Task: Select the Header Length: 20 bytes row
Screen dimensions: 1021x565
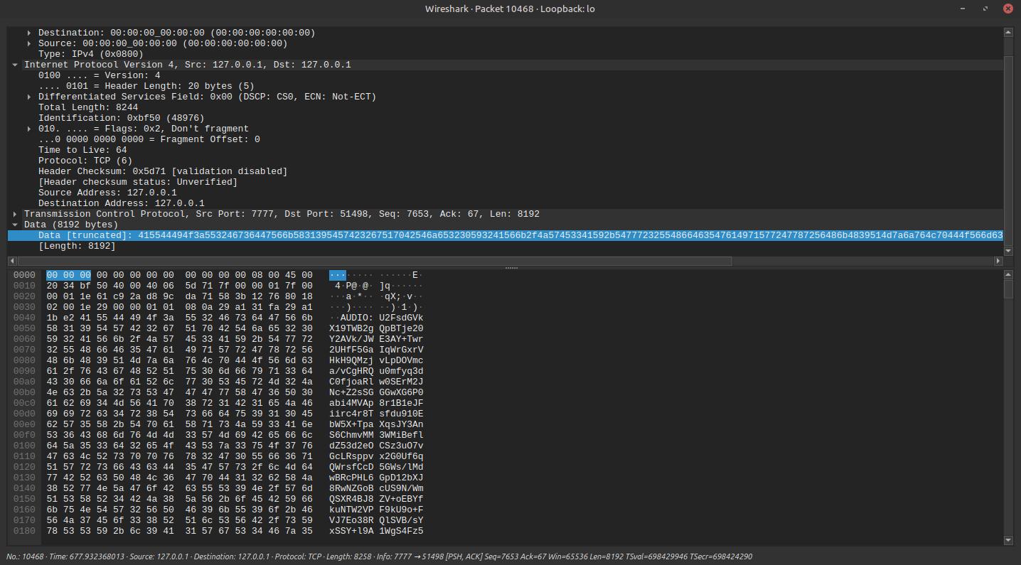Action: [x=505, y=86]
